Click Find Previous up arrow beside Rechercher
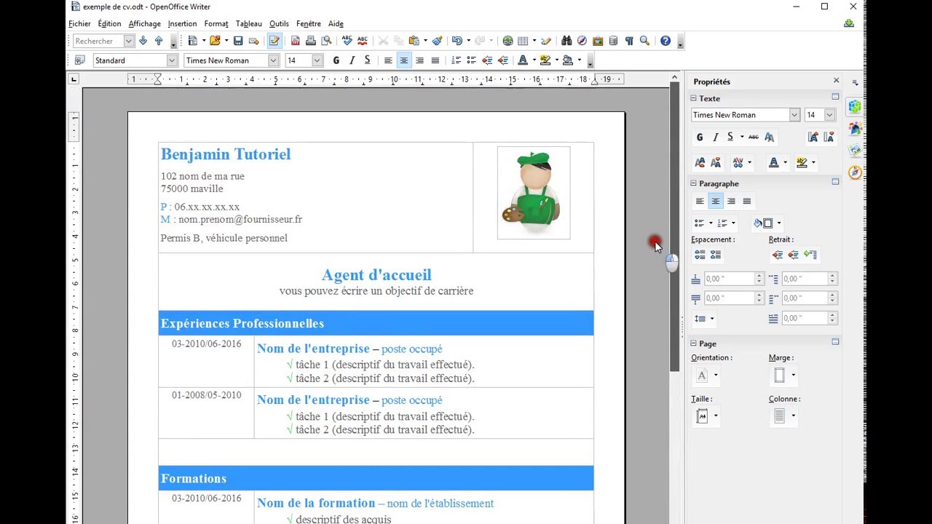 click(x=159, y=41)
